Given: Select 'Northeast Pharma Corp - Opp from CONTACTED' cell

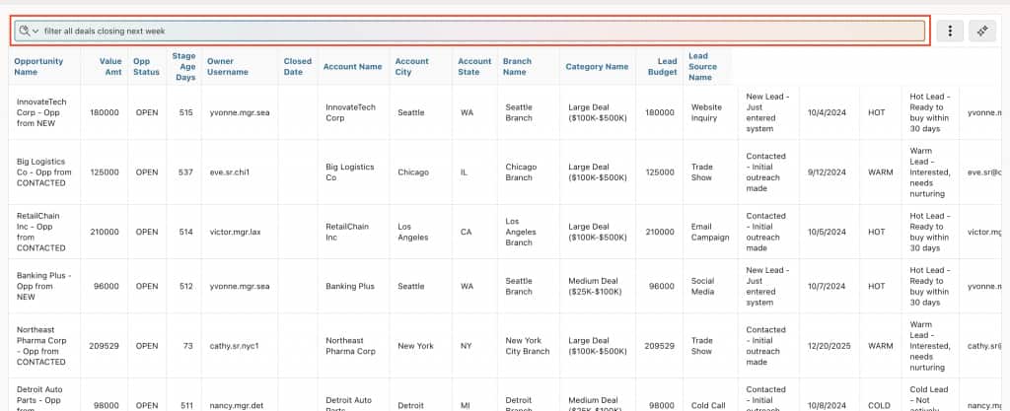Looking at the screenshot, I should point(43,346).
